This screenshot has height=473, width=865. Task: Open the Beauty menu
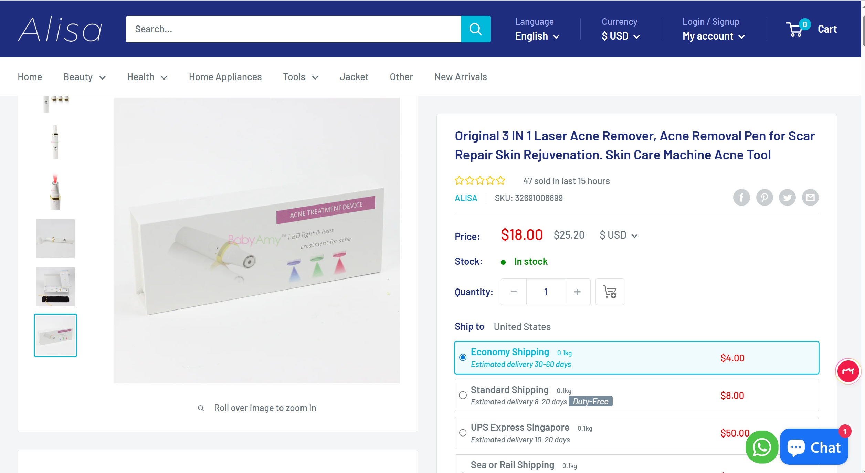coord(84,77)
